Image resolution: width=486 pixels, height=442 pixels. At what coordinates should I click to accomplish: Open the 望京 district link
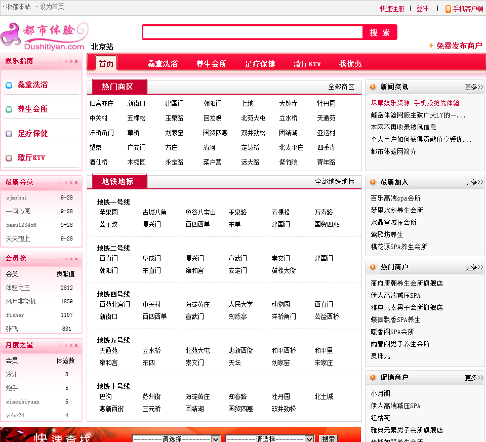pyautogui.click(x=96, y=147)
